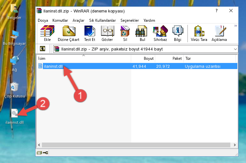246x163 pixels.
Task: Open the archive path dropdown
Action: (x=235, y=49)
